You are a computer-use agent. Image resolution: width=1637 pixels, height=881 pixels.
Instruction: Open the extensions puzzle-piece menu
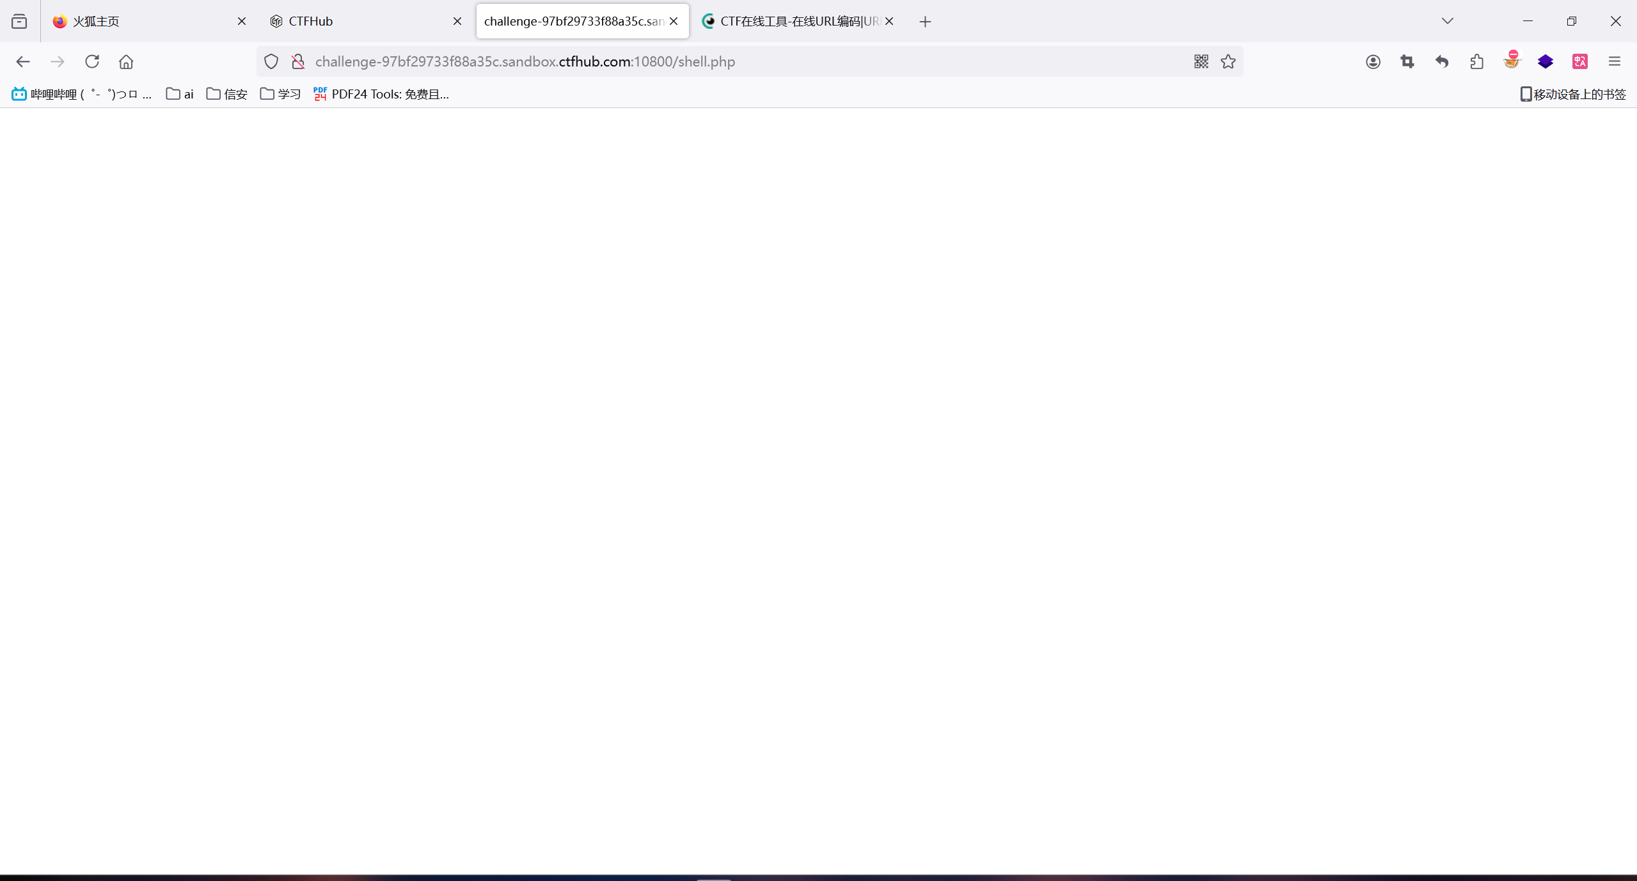tap(1476, 61)
